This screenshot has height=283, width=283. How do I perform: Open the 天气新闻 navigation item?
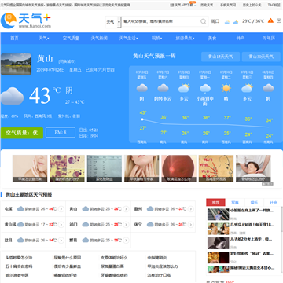(99, 39)
